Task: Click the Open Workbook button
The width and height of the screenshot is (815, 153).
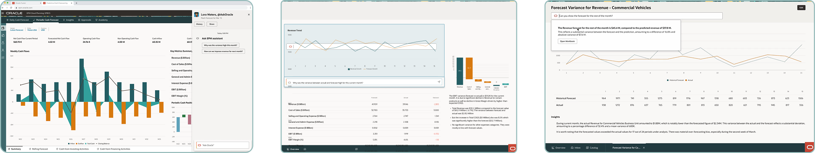Action: tap(567, 41)
